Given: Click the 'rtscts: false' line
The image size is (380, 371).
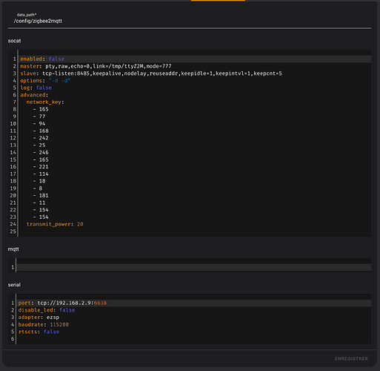Looking at the screenshot, I should [x=39, y=332].
